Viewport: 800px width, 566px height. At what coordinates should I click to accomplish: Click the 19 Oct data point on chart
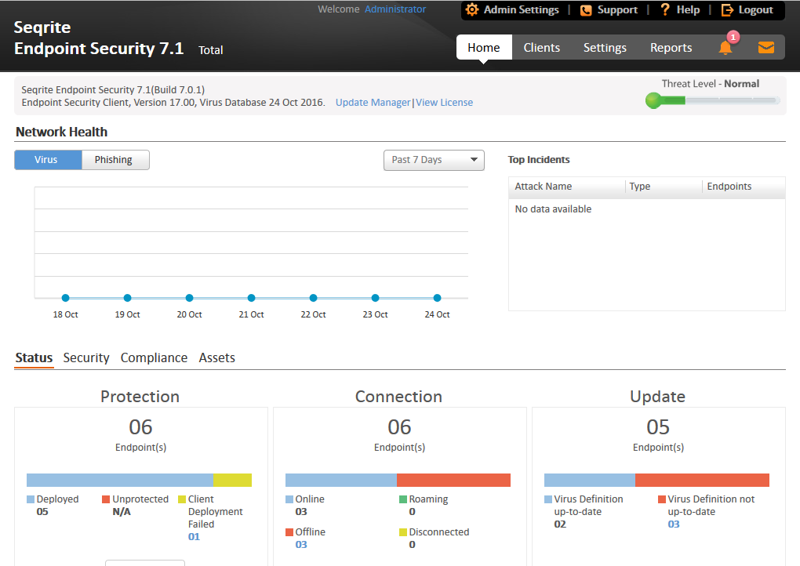point(128,298)
